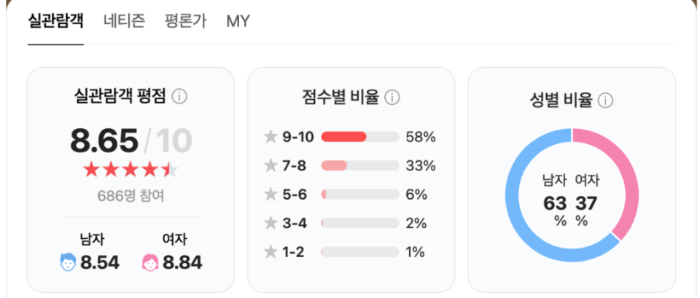
Task: Click info icon beside 성별 비율
Action: [606, 101]
